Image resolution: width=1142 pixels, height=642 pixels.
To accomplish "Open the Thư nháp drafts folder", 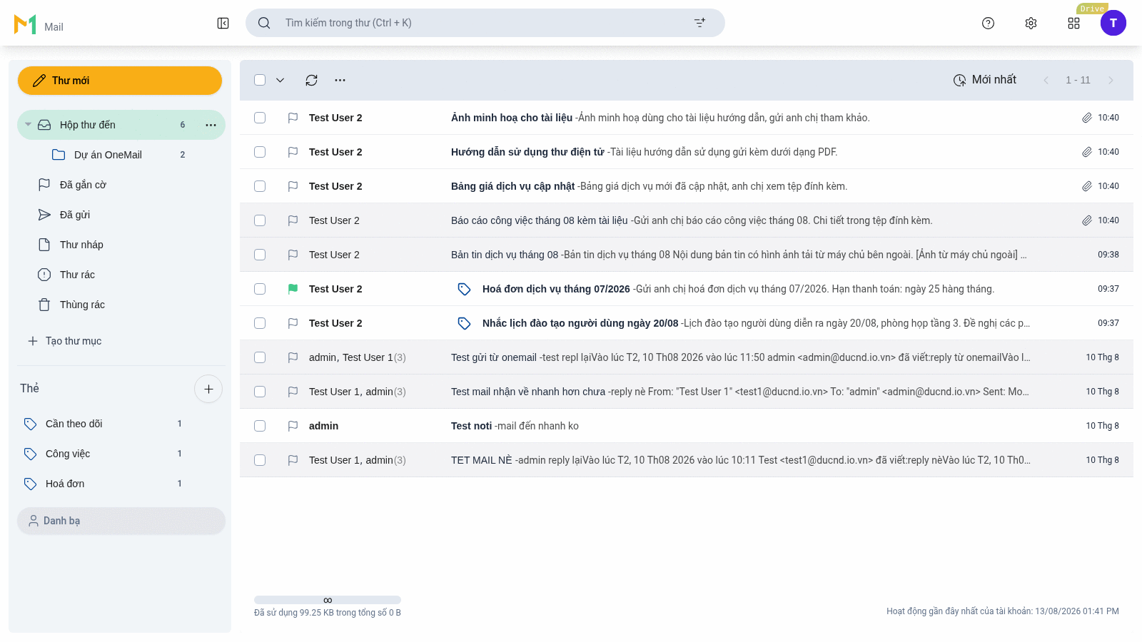I will (121, 245).
